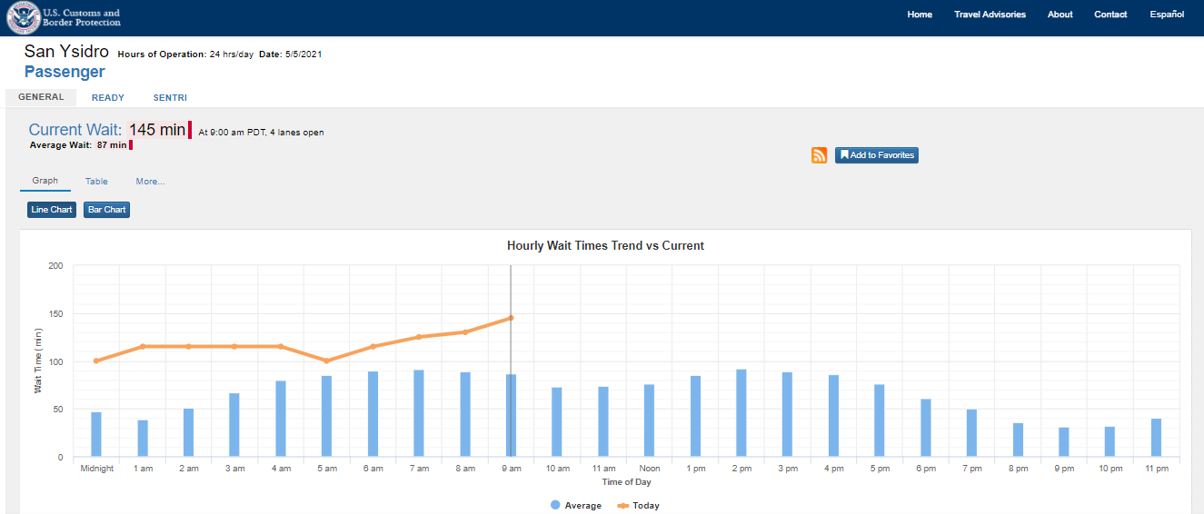Click the 2 pm average bar
Screen dimensions: 1204x514
click(741, 413)
